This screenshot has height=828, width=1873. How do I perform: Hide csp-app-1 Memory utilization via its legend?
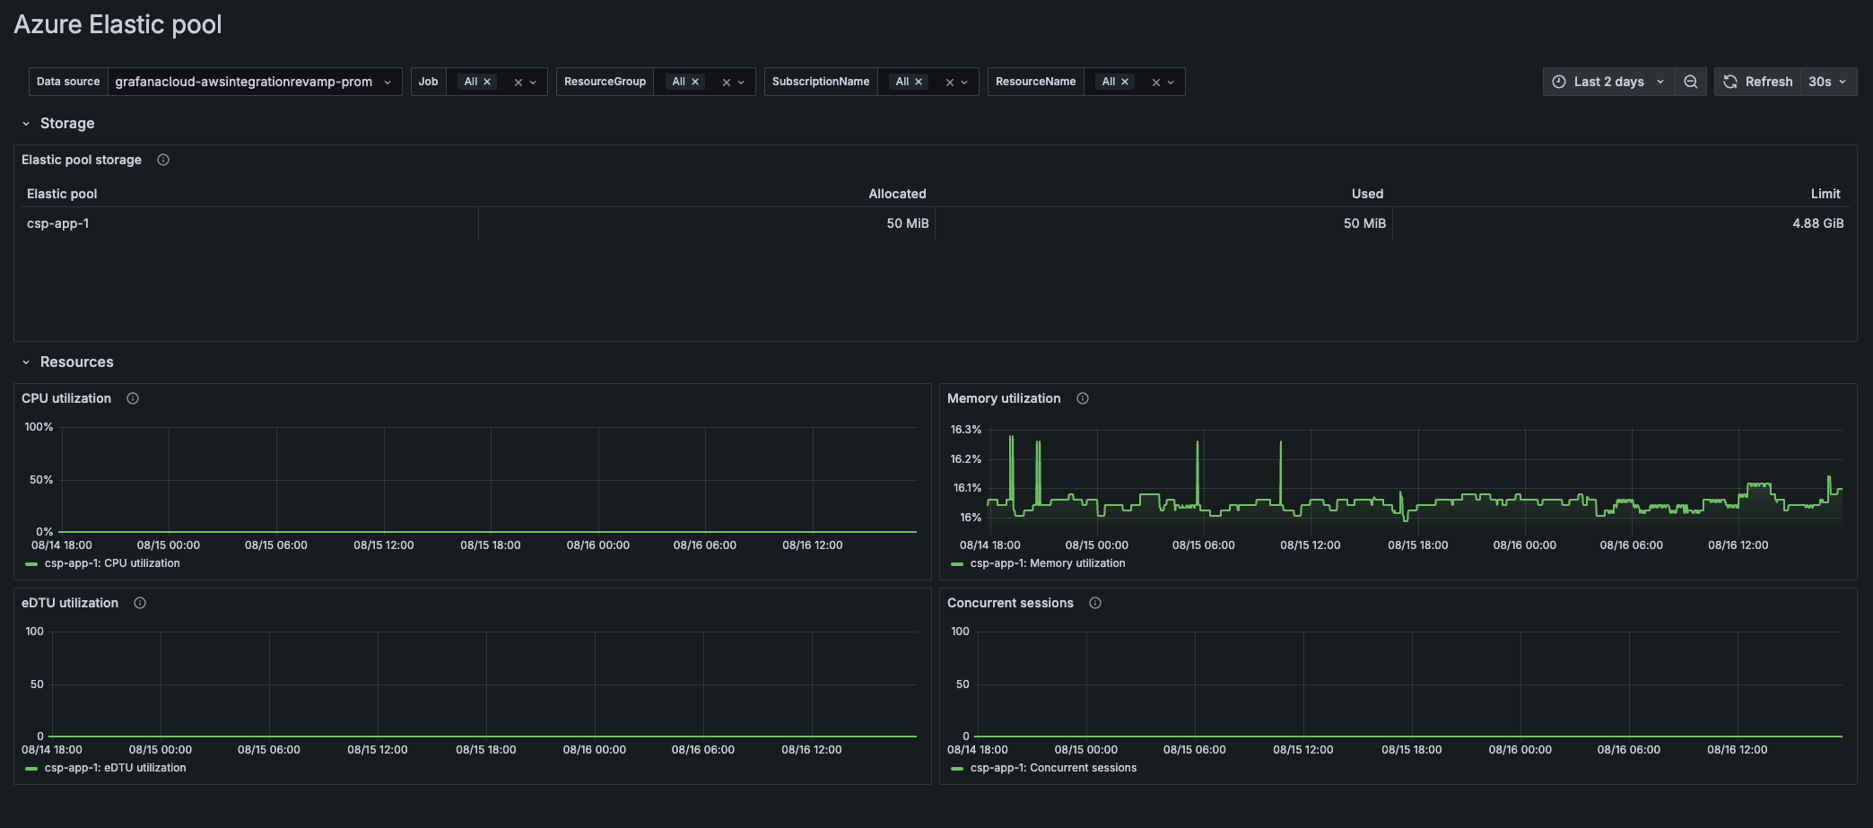[1050, 562]
